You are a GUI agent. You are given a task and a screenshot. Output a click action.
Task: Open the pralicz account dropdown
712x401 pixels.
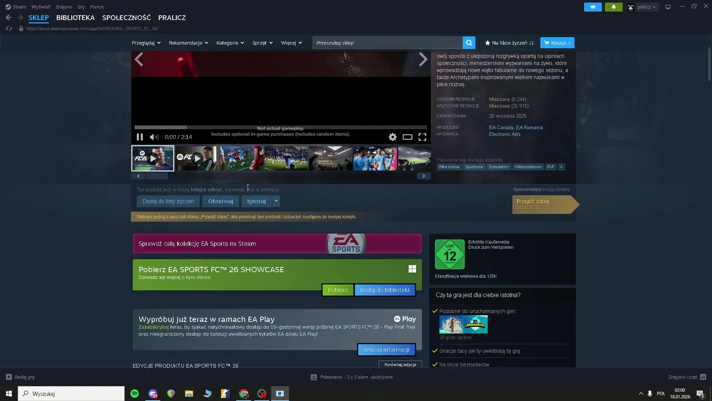point(642,7)
